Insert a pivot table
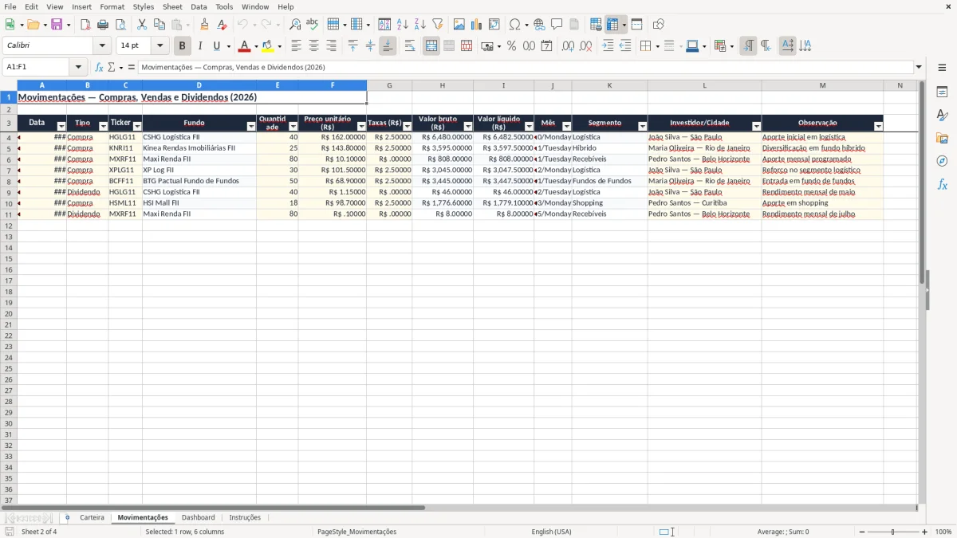Screen dimensions: 957x538 pyautogui.click(x=494, y=25)
